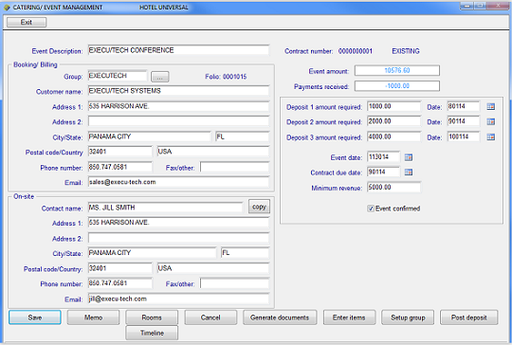Open the Memo dialog
Screen dimensions: 512x345
click(x=93, y=318)
